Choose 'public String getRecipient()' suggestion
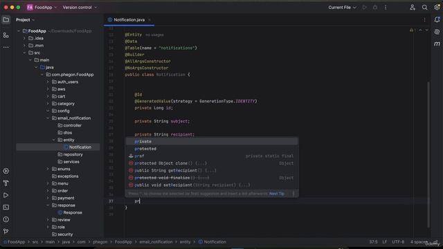The height and width of the screenshot is (249, 443). click(x=212, y=171)
